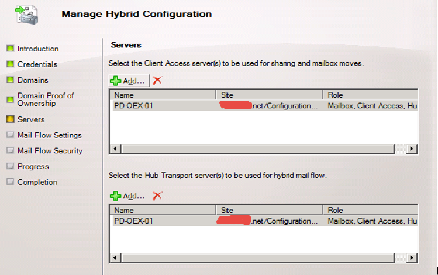438x275 pixels.
Task: Click the Add button for Client Access servers
Action: [x=129, y=81]
